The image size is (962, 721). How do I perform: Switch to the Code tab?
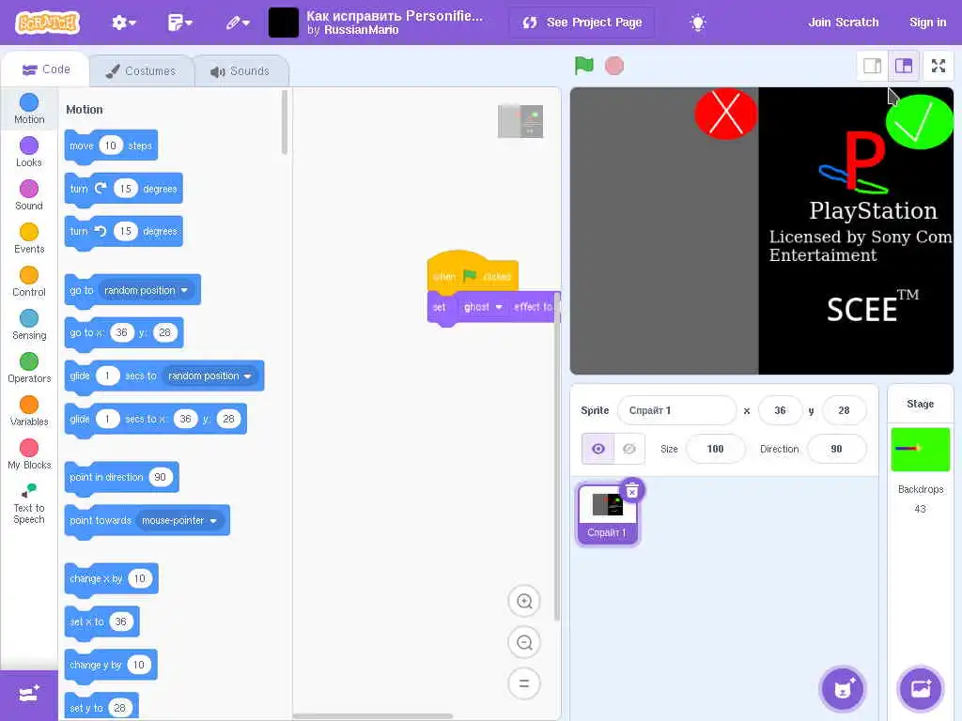click(46, 69)
